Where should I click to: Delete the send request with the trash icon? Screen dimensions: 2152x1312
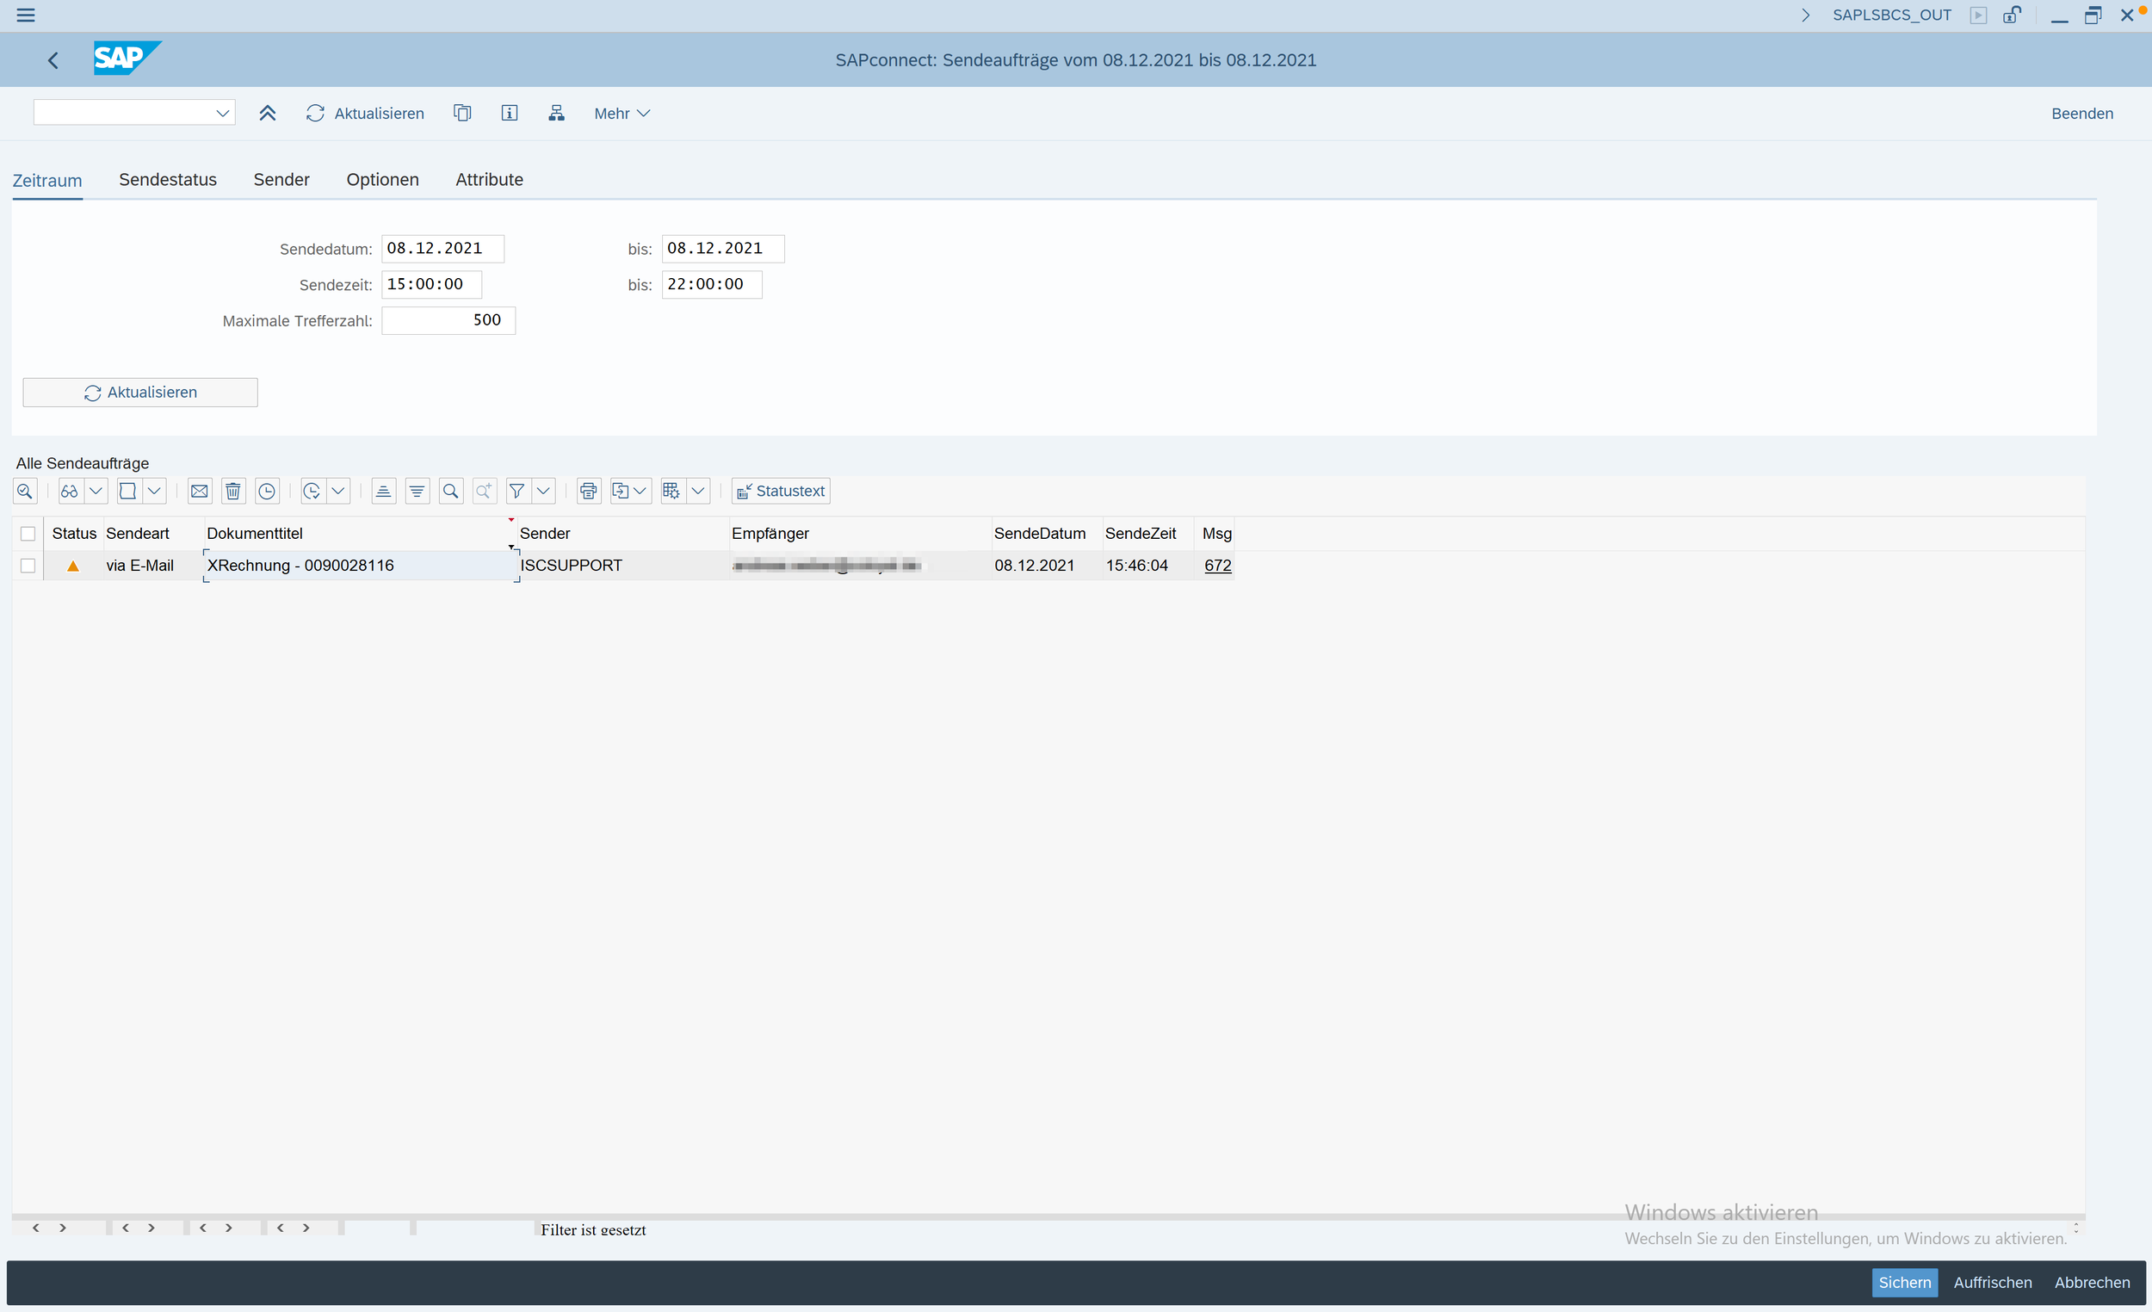click(233, 491)
